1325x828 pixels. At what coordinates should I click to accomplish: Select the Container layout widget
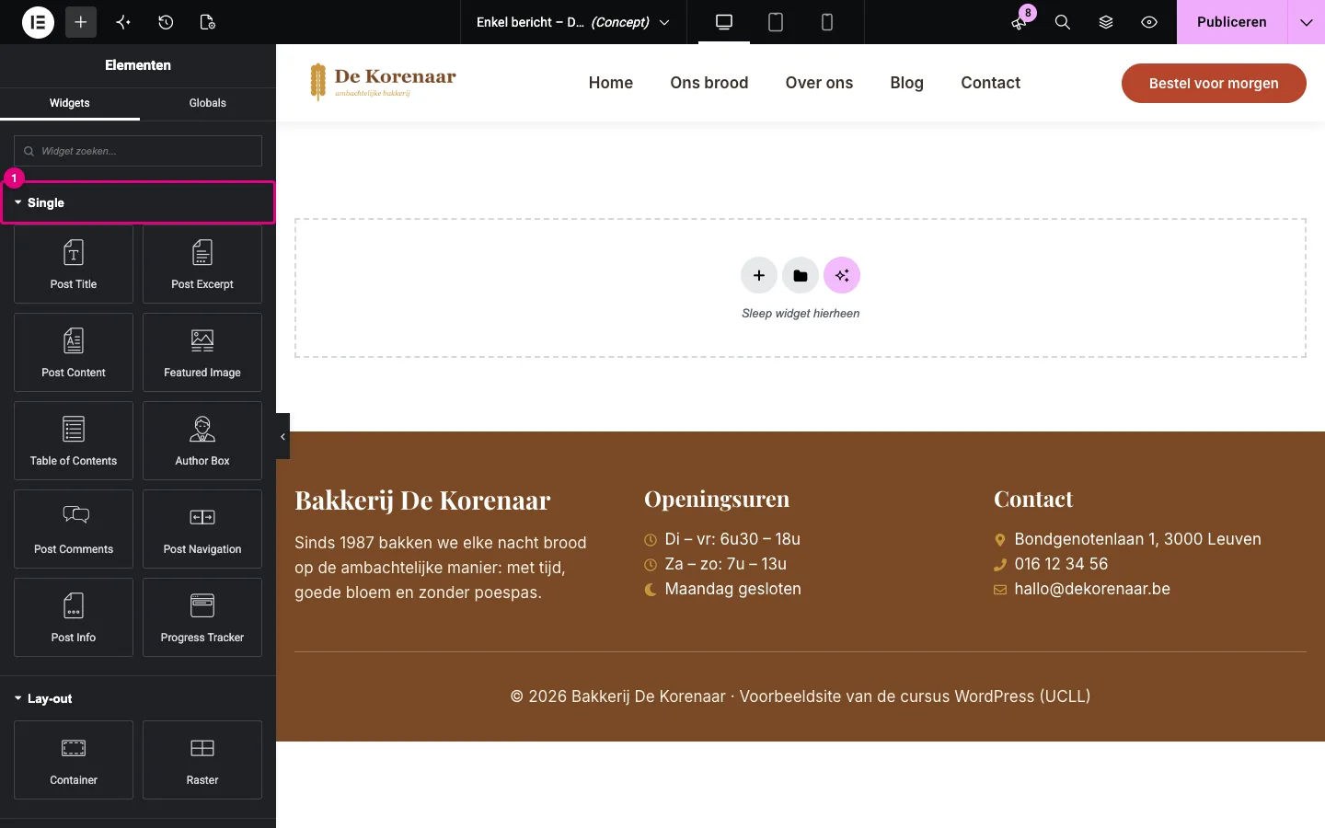[74, 760]
